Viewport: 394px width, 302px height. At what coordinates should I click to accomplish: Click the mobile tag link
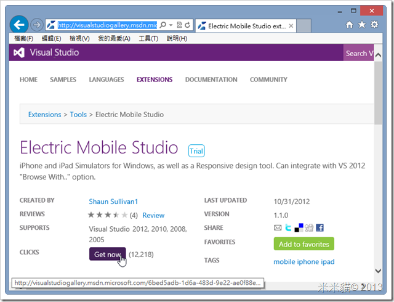pos(284,262)
